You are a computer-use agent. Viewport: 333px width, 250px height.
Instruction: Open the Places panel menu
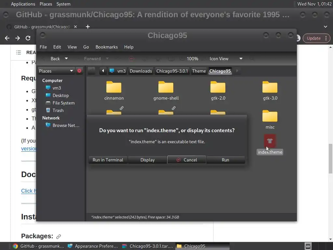click(46, 4)
